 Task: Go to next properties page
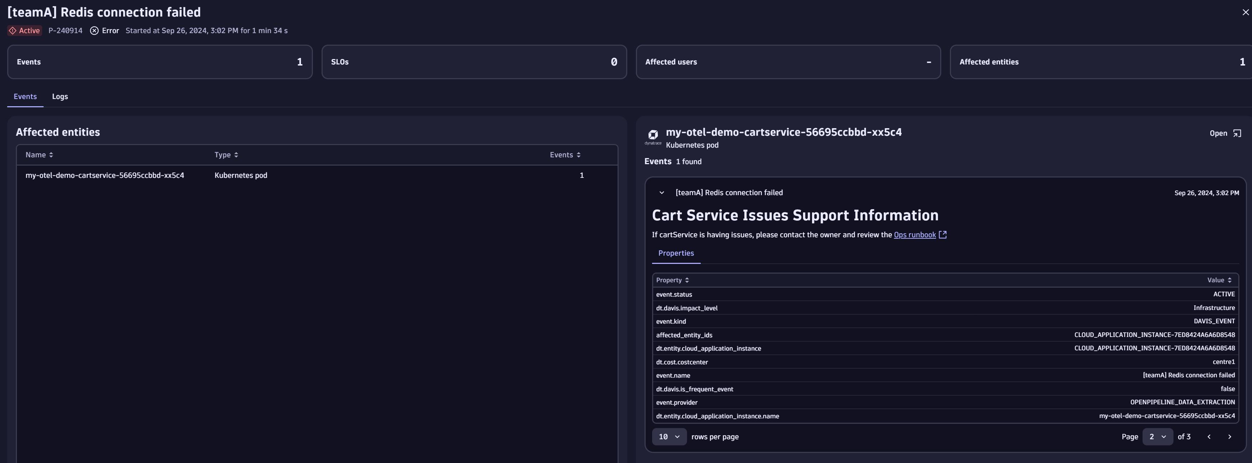coord(1230,437)
